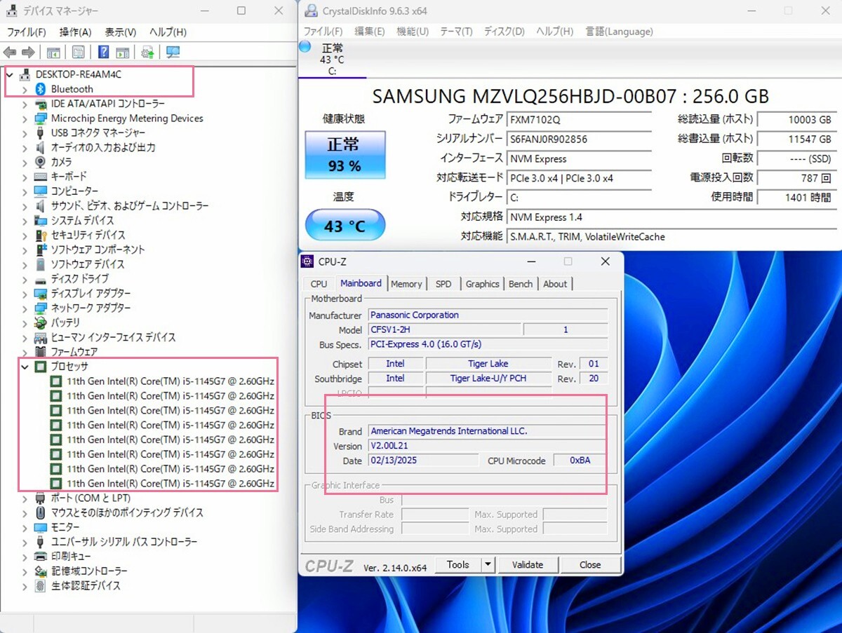Click the Tools button in CPU-Z

pos(458,565)
